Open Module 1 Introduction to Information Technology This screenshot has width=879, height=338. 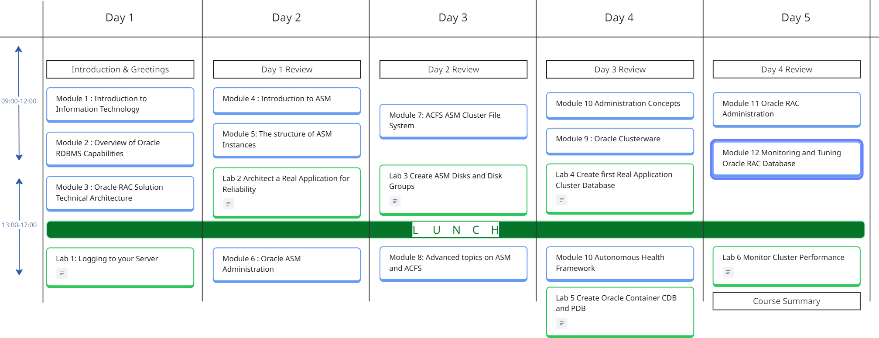(x=120, y=104)
